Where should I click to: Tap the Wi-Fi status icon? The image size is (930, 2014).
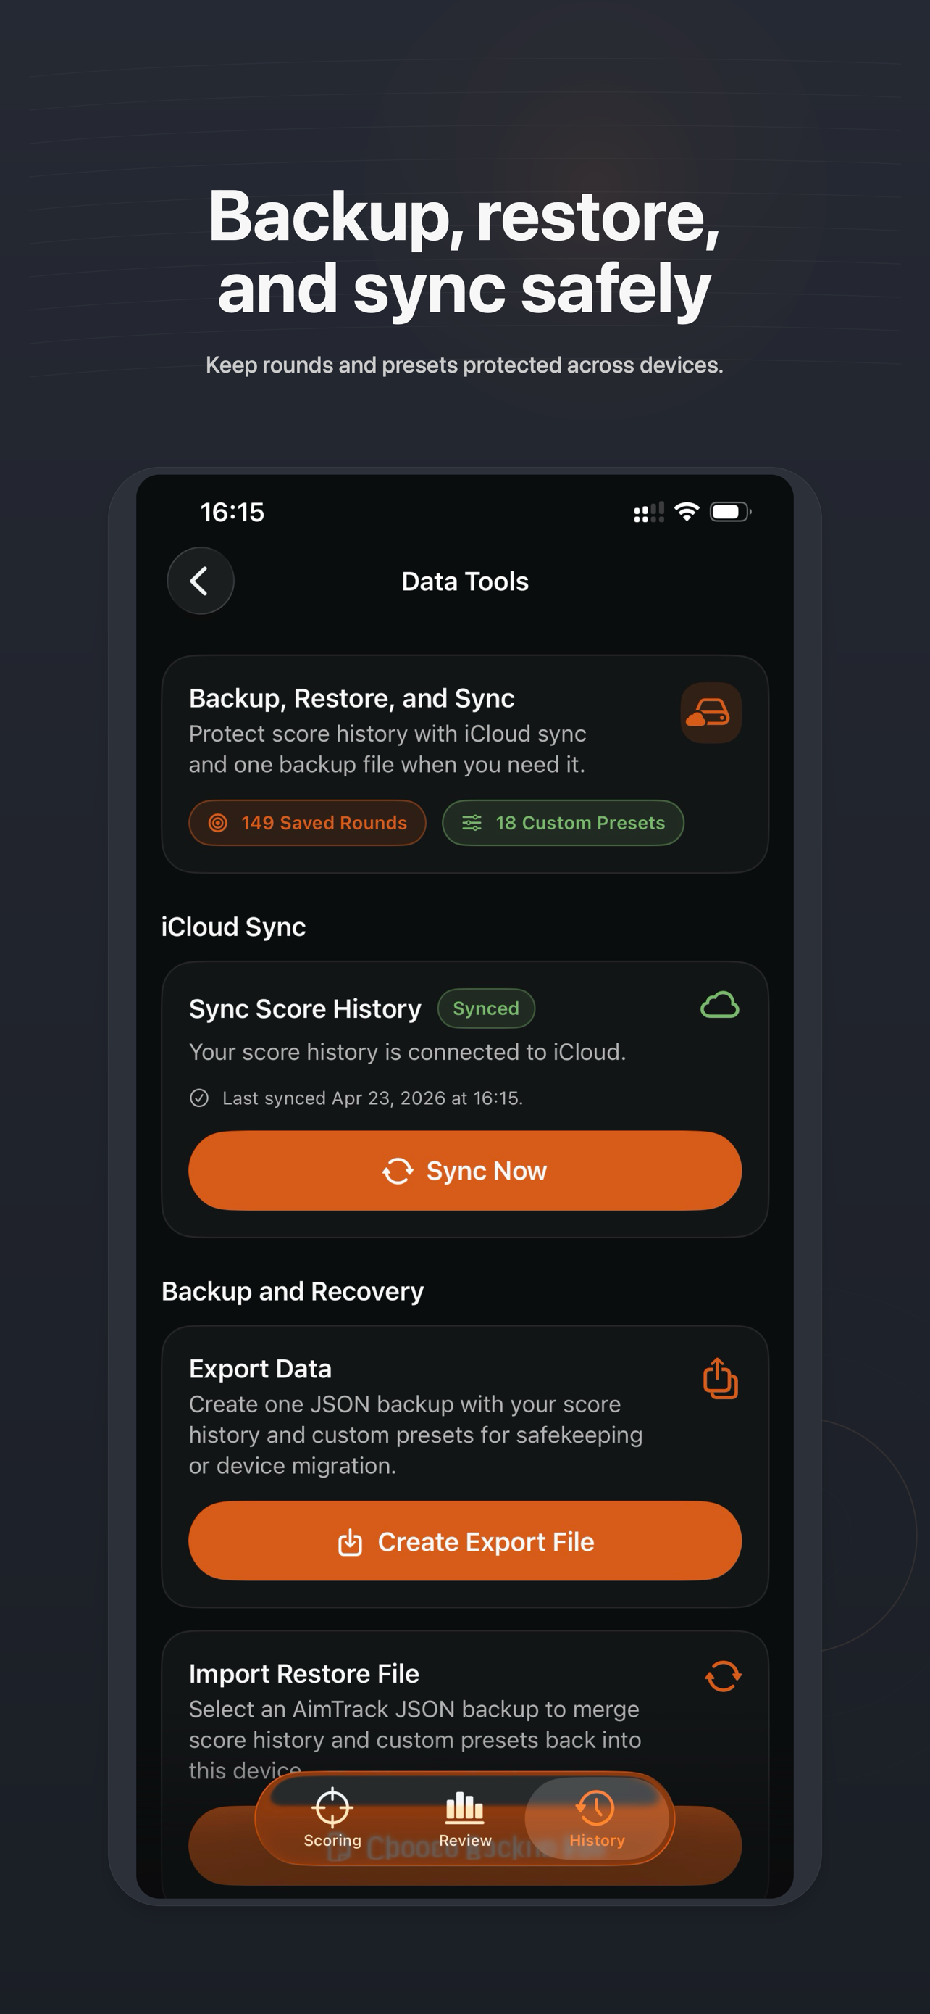pos(687,512)
